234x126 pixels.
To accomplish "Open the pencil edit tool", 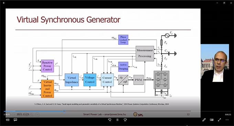I will [x=204, y=120].
